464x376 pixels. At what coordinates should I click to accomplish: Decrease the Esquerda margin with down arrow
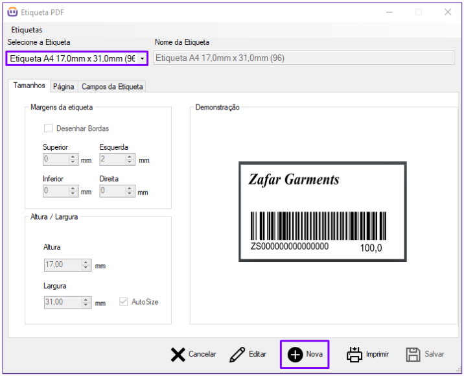pyautogui.click(x=130, y=162)
